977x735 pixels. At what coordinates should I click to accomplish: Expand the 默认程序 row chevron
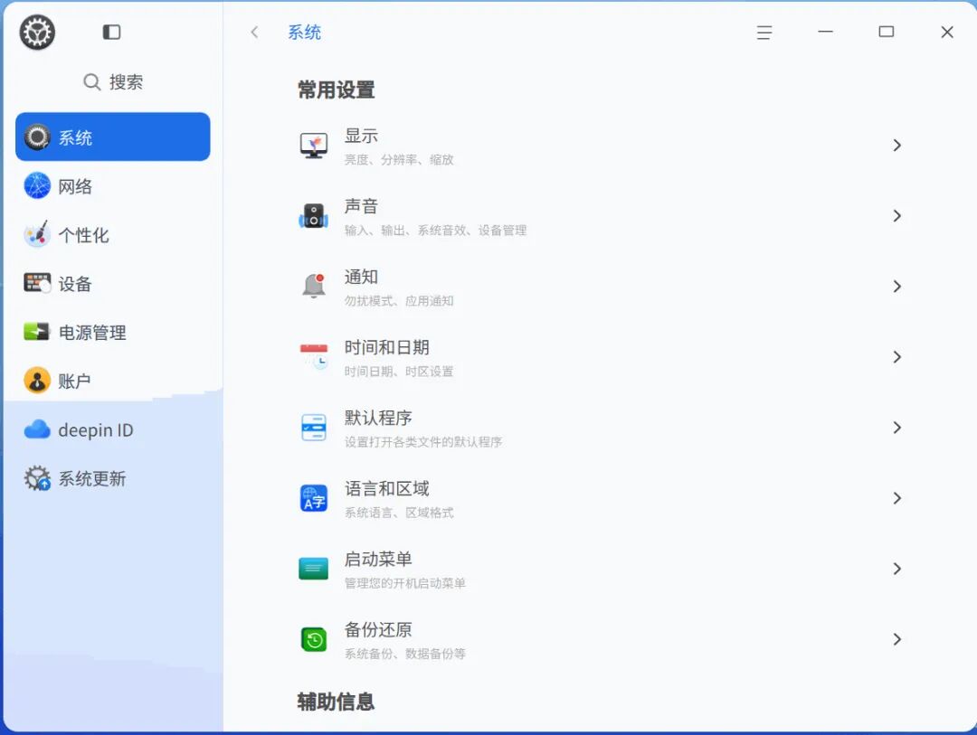point(896,428)
